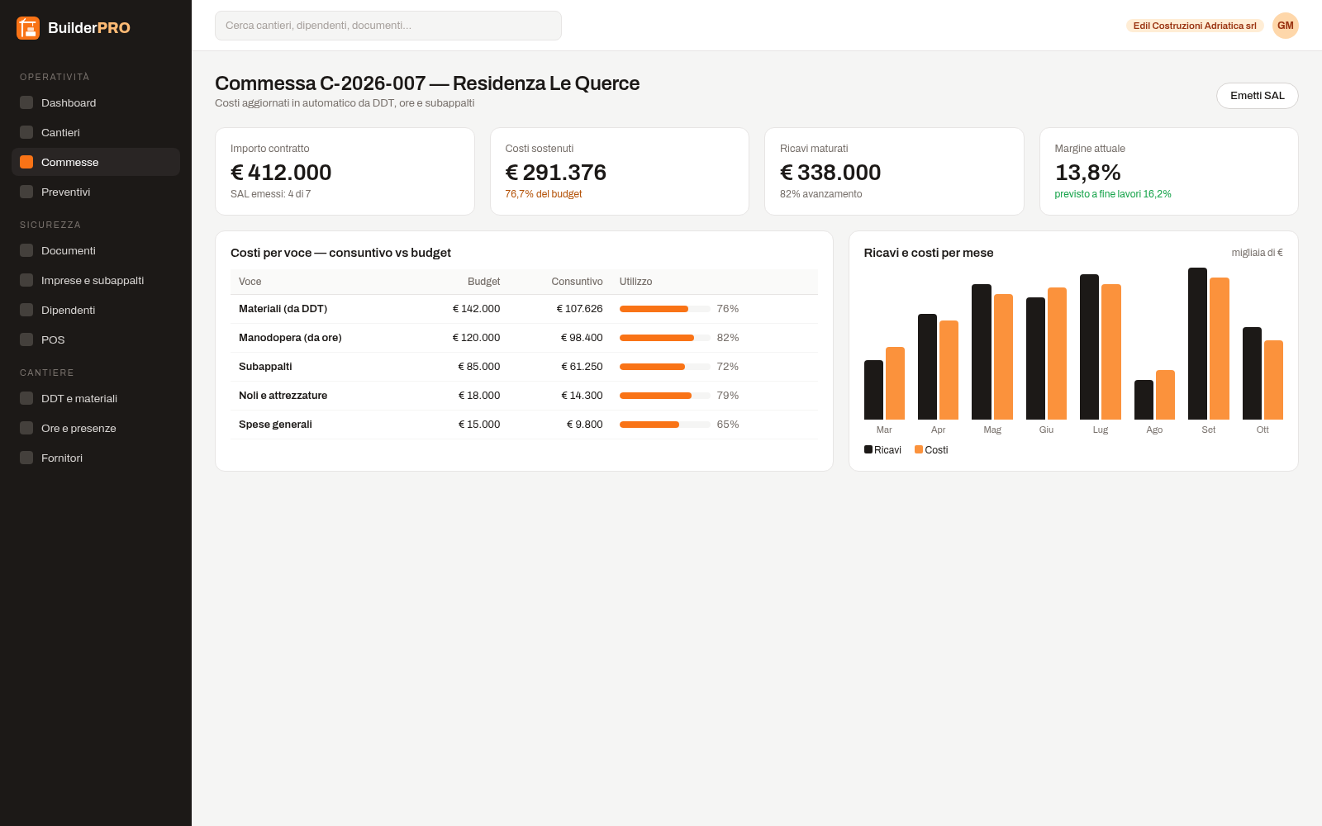This screenshot has width=1322, height=826.
Task: Go to Imprese e subappalti
Action: 96,280
